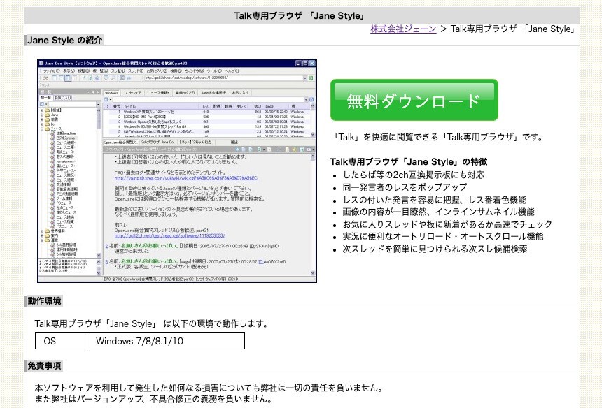
Task: Switch to the お気に入り tab in the left panel
Action: (x=62, y=98)
